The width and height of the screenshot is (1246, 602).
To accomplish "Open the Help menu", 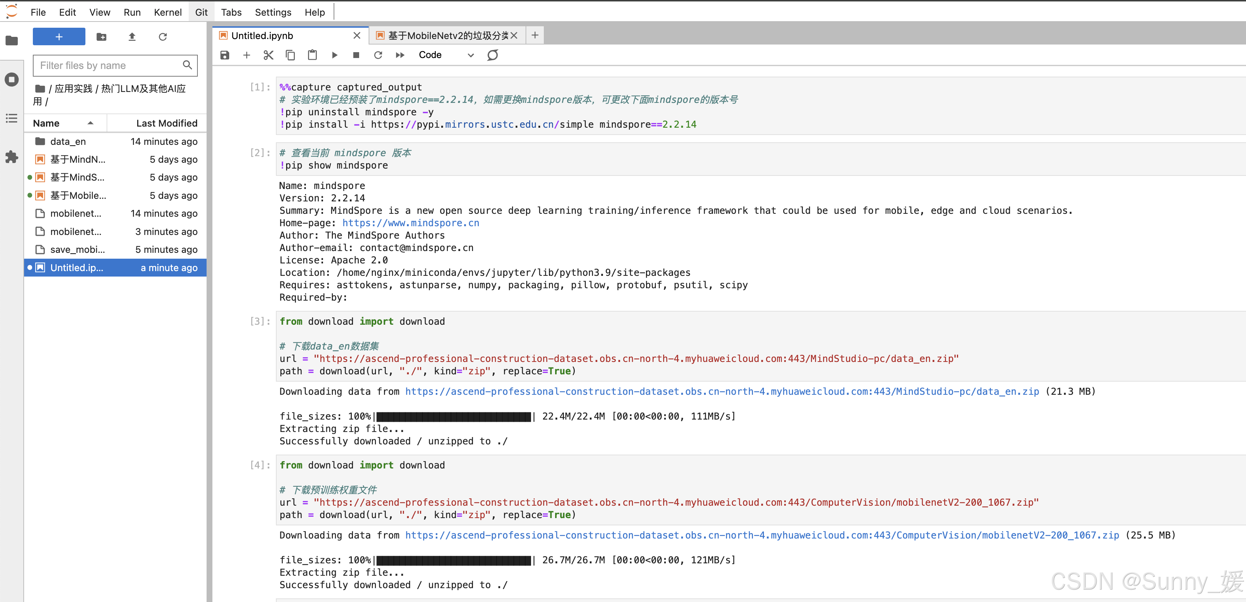I will tap(315, 12).
